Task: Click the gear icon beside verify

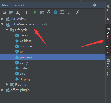Action: coord(17,63)
